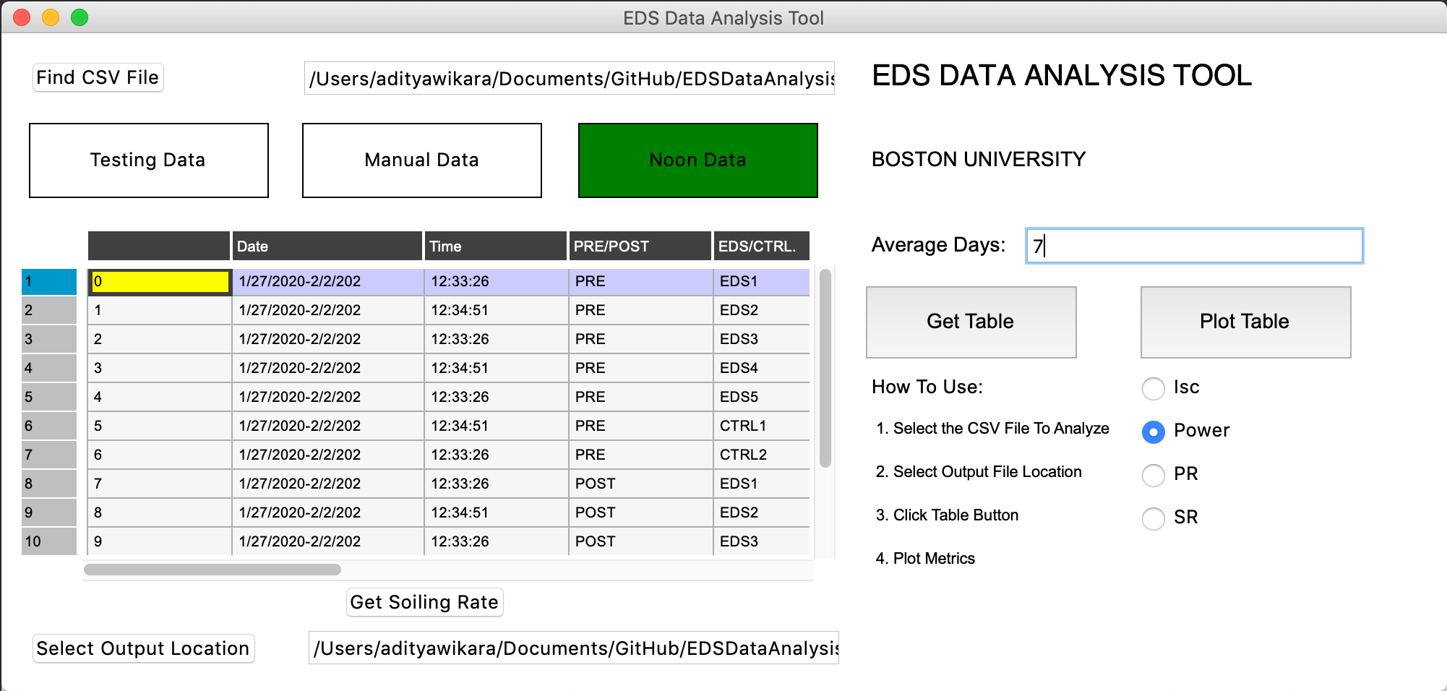Select row header 10 in the table
Viewport: 1447px width, 691px height.
49,542
